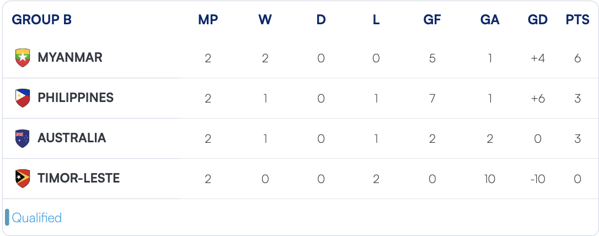Click the Timor-Leste flag shield icon
599x236 pixels.
tap(23, 179)
